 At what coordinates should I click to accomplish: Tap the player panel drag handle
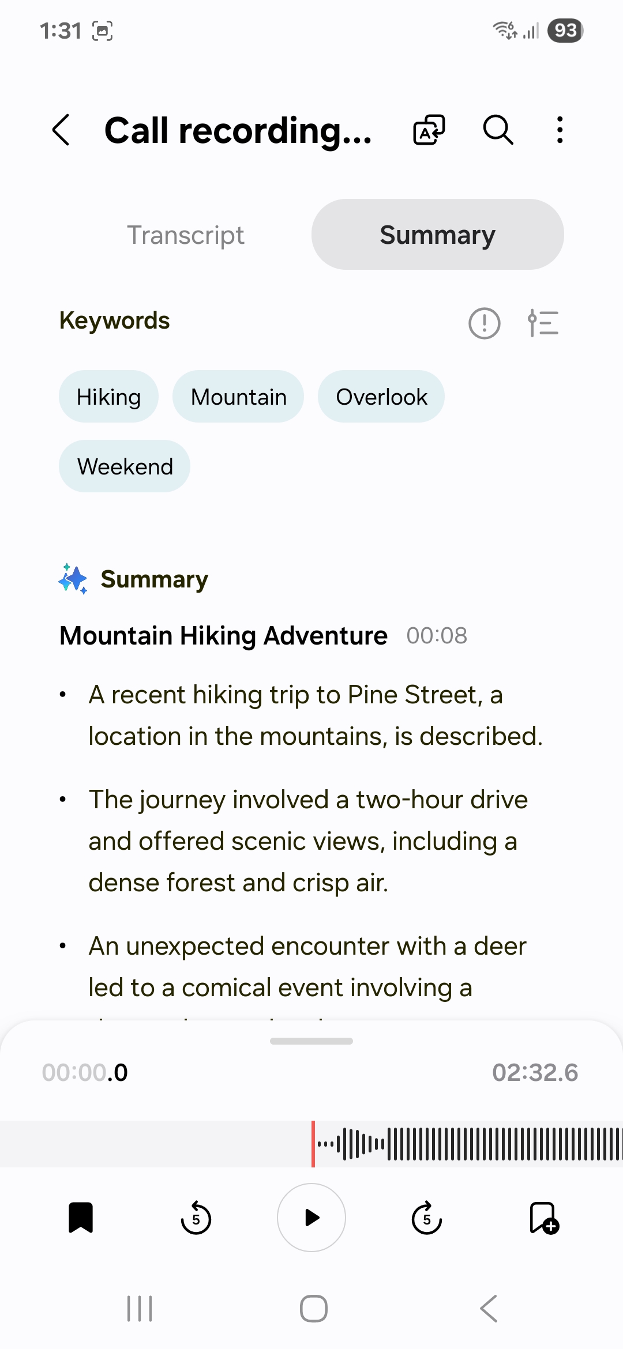click(x=311, y=1041)
